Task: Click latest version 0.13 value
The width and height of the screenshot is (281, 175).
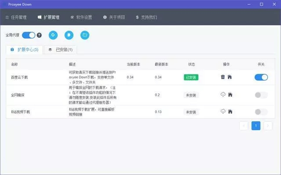Action: tap(158, 112)
